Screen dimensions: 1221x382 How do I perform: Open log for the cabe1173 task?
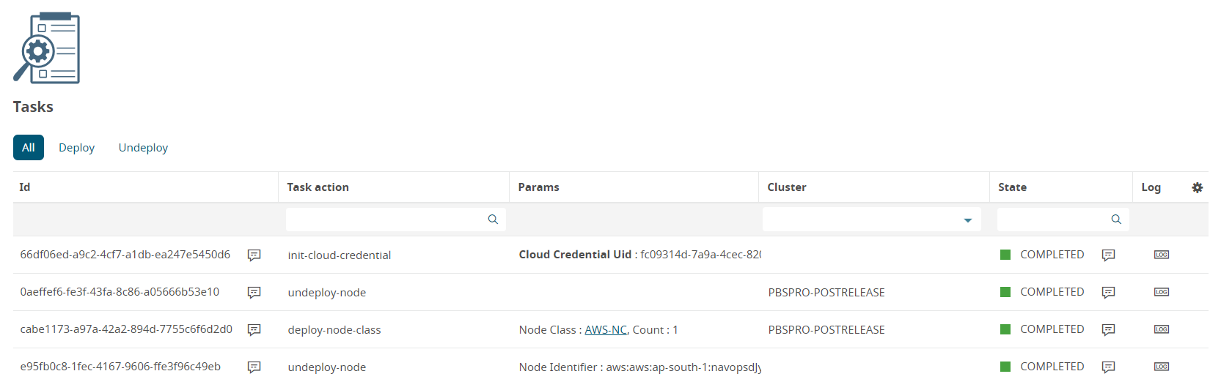[x=1161, y=329]
